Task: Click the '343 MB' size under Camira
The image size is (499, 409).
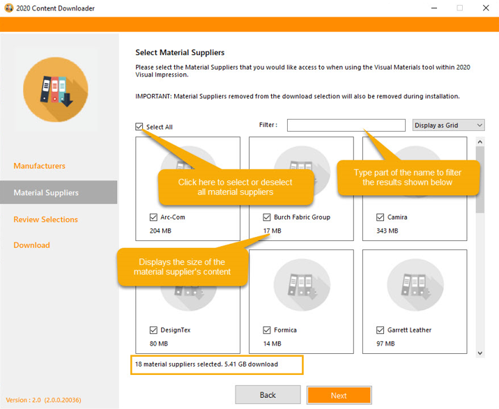Action: tap(387, 231)
